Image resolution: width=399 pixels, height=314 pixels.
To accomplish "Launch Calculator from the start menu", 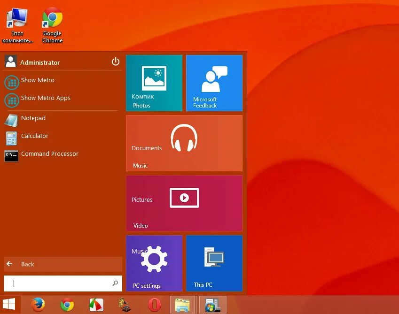I will pyautogui.click(x=61, y=137).
